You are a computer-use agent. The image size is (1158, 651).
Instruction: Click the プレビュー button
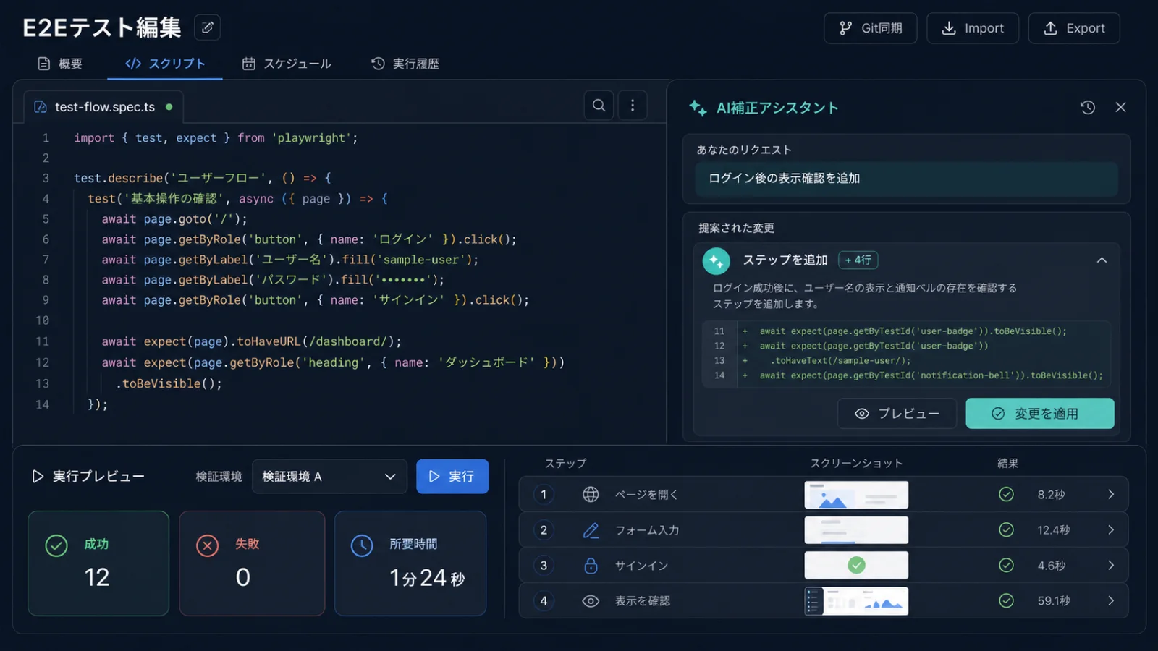click(x=897, y=414)
